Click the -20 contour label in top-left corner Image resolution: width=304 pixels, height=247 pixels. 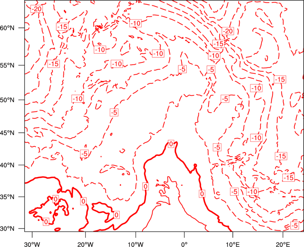[36, 9]
